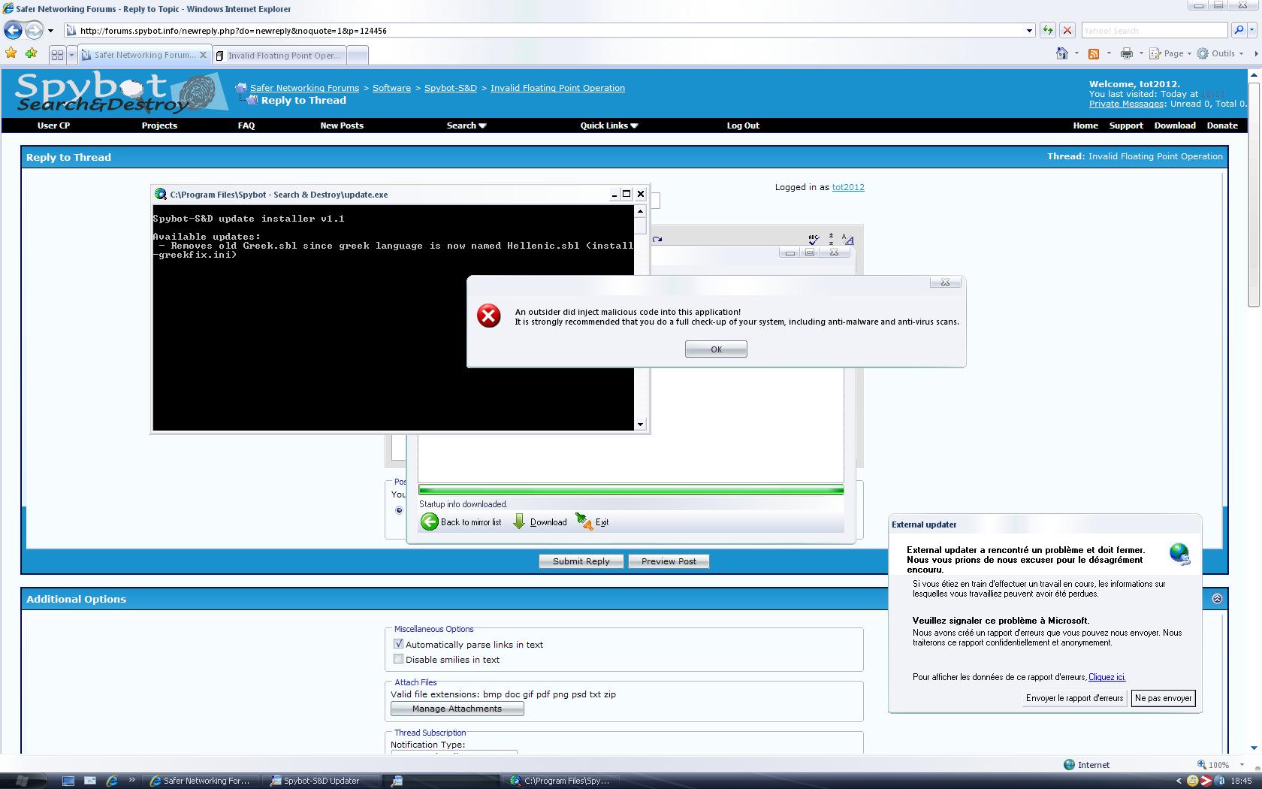Open the Spybot-S&D breadcrumb link

[451, 88]
